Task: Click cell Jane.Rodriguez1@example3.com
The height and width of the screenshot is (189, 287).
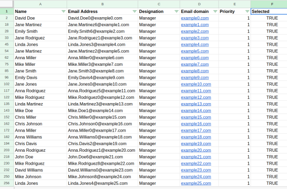Action: pyautogui.click(x=102, y=38)
